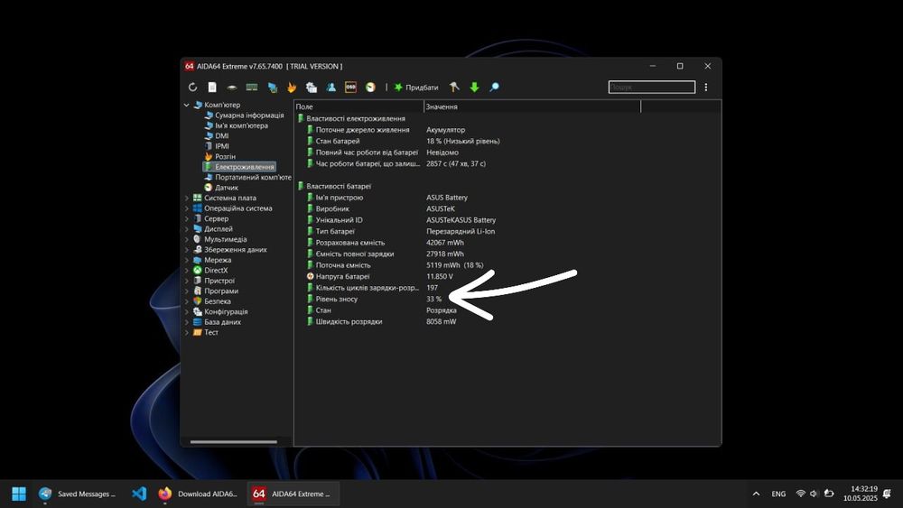Click the База даних icon

tap(198, 322)
